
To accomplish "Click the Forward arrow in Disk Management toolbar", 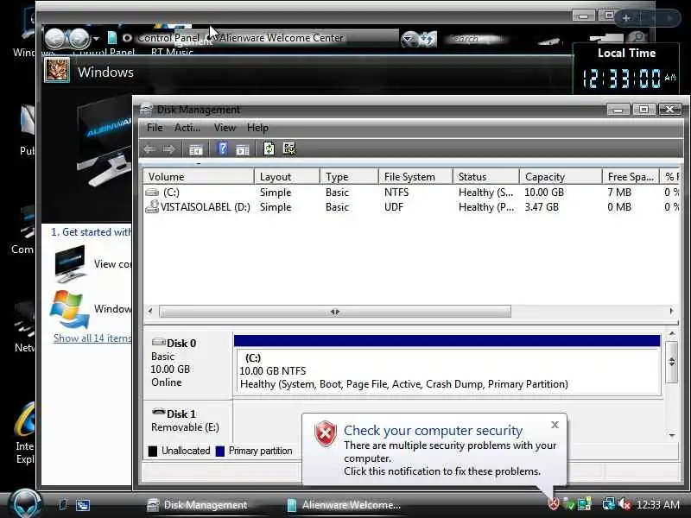I will pyautogui.click(x=168, y=149).
